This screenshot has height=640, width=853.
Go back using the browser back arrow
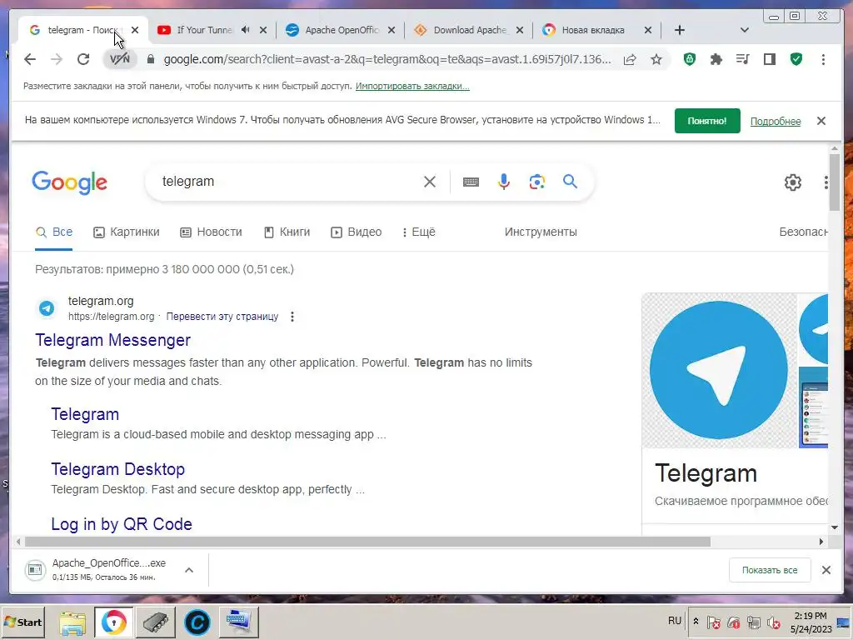[30, 59]
